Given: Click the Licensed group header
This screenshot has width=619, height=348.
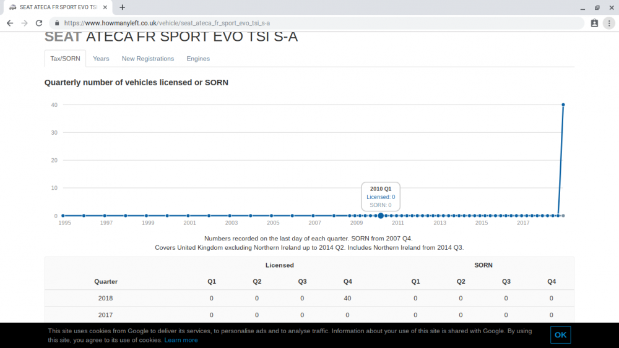Looking at the screenshot, I should pos(280,265).
